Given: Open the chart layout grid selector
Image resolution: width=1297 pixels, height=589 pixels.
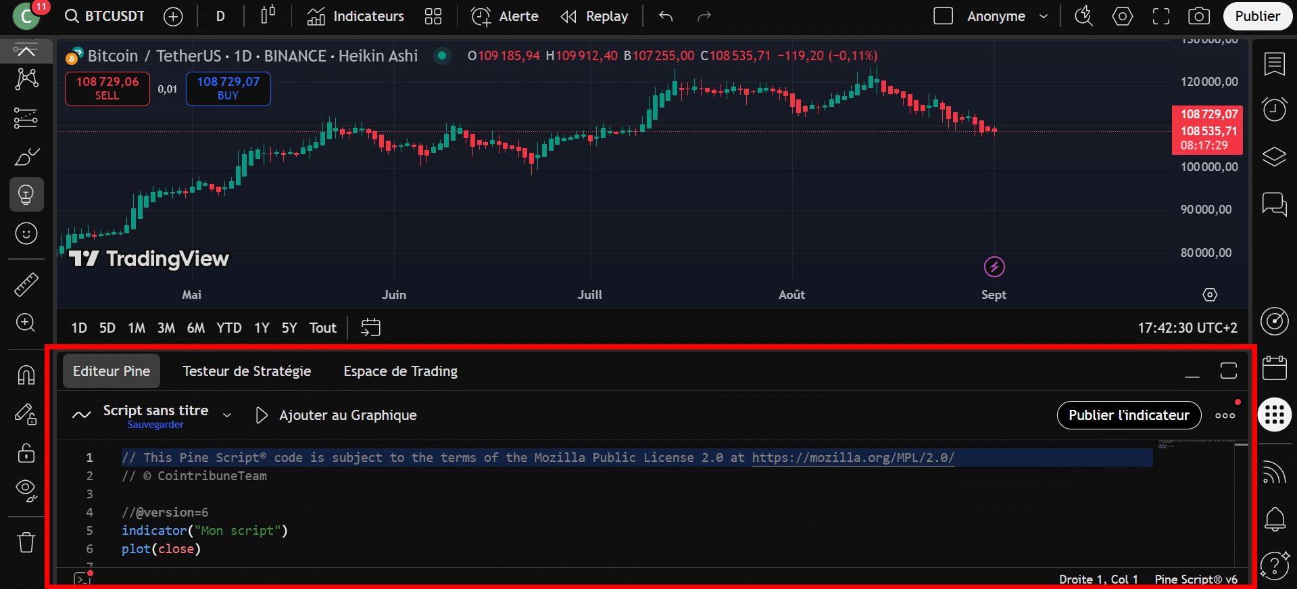Looking at the screenshot, I should pyautogui.click(x=433, y=16).
